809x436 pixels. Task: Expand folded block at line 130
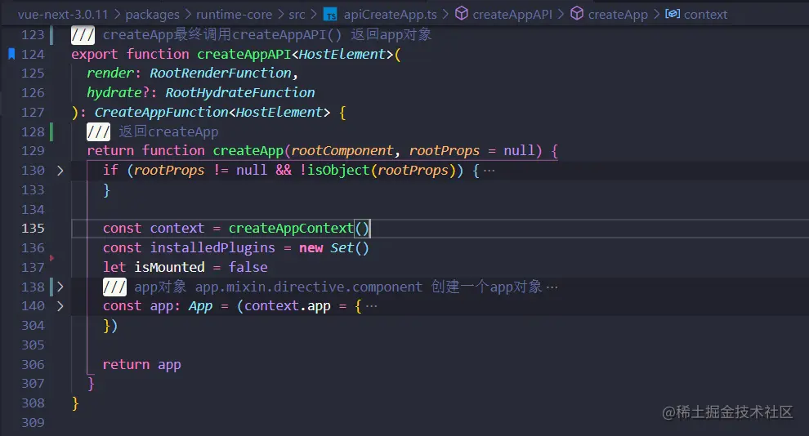[60, 171]
